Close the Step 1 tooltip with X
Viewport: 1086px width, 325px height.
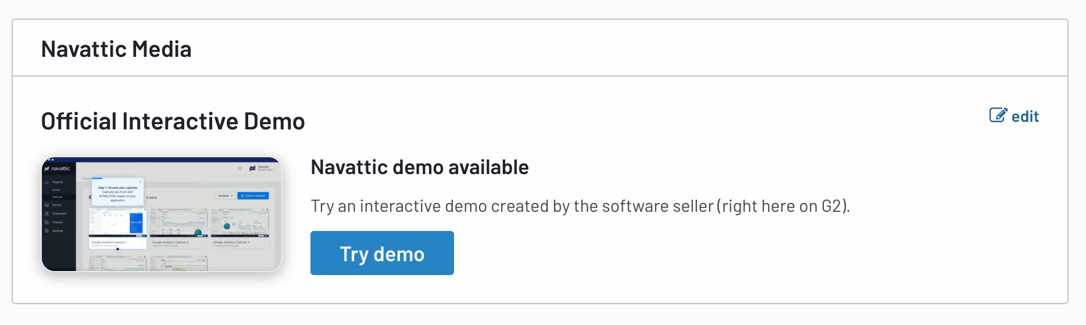[141, 182]
